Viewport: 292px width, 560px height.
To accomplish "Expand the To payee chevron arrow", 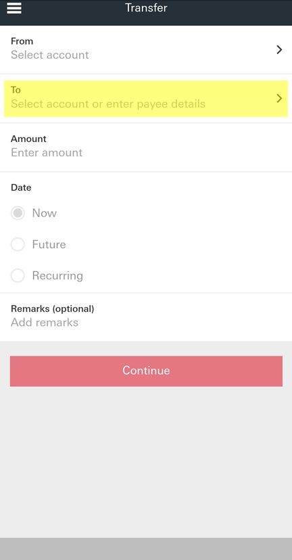I will (280, 98).
